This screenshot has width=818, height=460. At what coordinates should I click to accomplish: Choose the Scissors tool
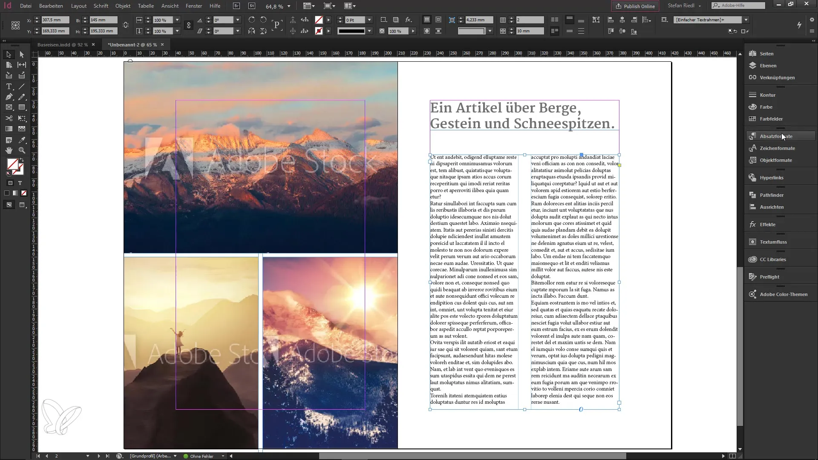[9, 118]
